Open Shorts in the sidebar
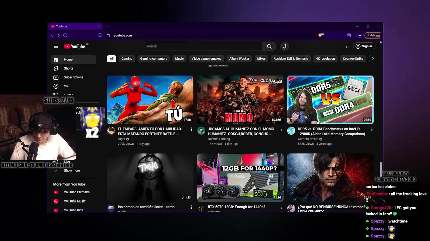The width and height of the screenshot is (430, 241). click(73, 68)
